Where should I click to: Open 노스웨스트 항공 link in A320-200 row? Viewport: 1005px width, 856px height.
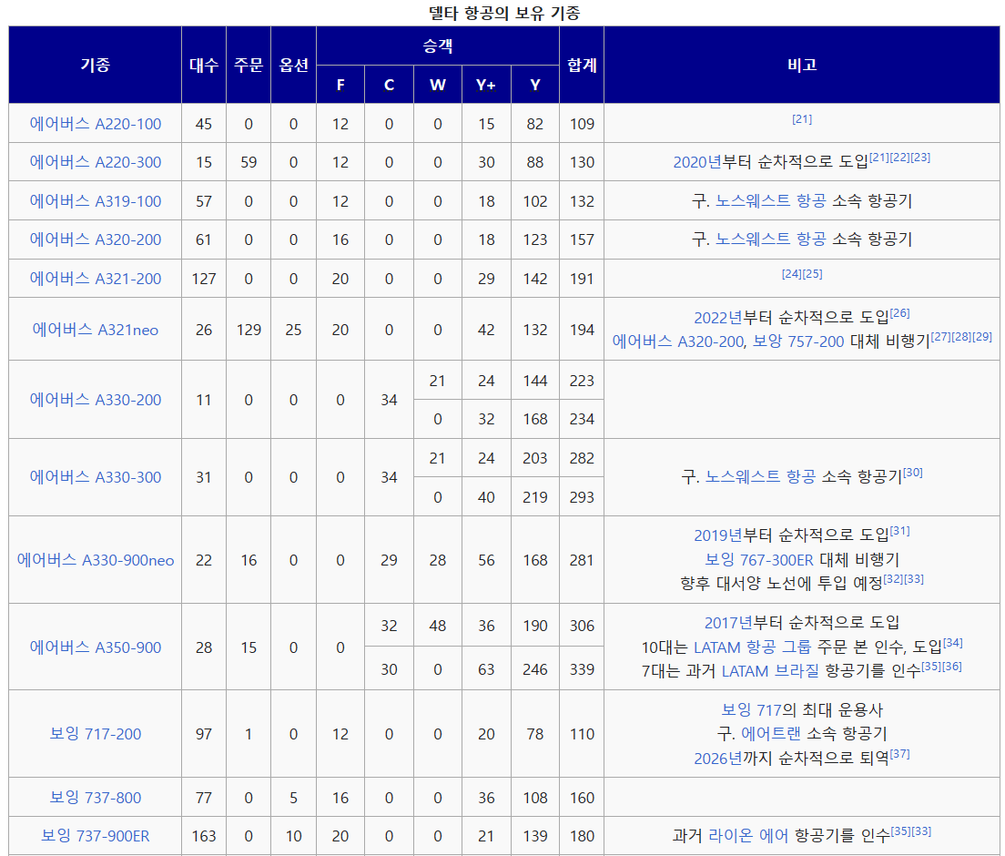770,239
